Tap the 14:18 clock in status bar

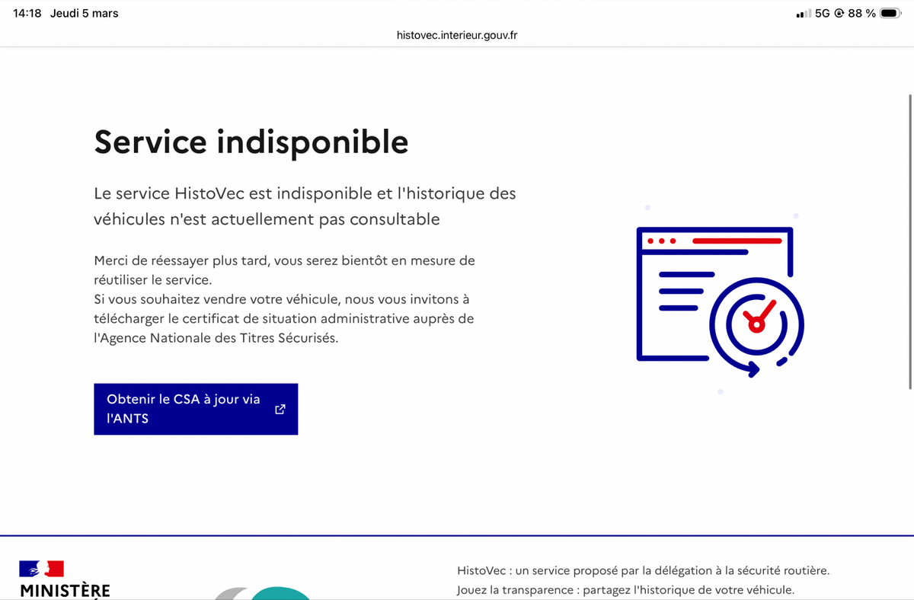[x=27, y=13]
